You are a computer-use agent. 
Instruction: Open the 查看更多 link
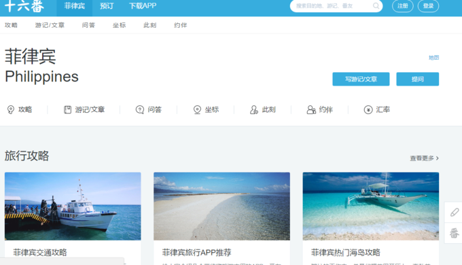point(424,158)
